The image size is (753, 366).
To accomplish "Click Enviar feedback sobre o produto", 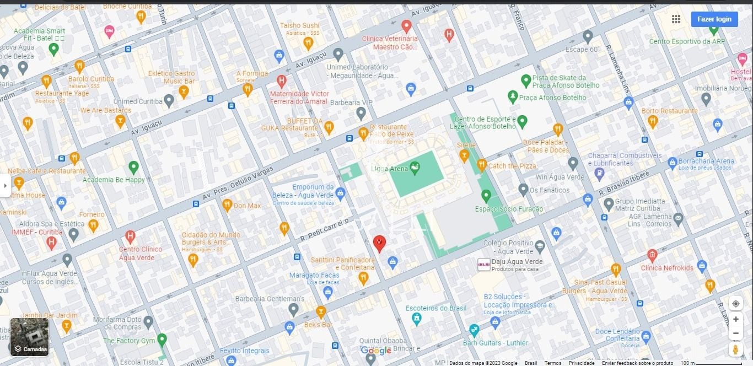I will tap(637, 363).
